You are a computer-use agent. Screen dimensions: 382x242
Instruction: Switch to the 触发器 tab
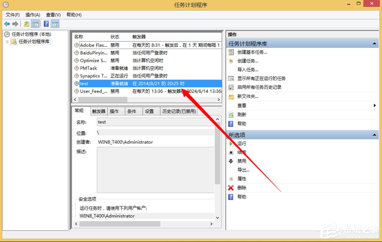tap(98, 111)
